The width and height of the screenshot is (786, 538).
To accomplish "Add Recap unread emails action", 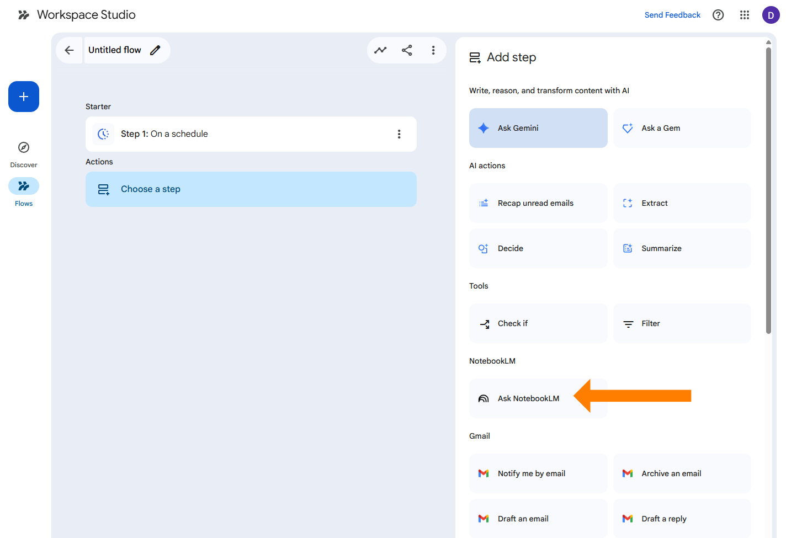I will point(538,203).
